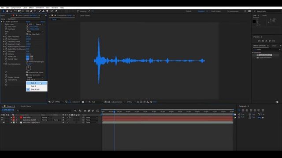Expand the Maximum Height property
This screenshot has width=282, height=158.
(x=4, y=44)
